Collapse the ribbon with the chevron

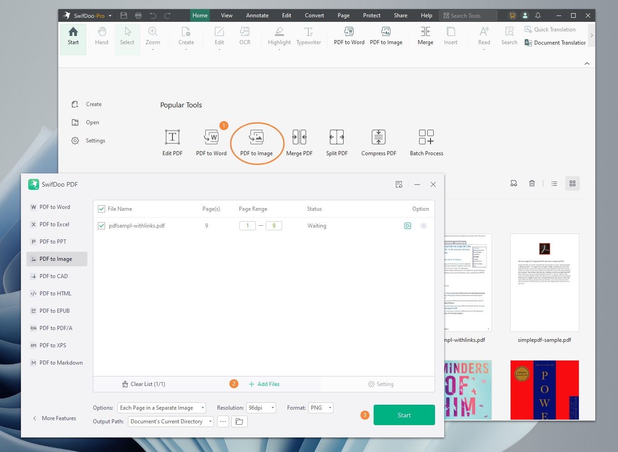pyautogui.click(x=587, y=64)
